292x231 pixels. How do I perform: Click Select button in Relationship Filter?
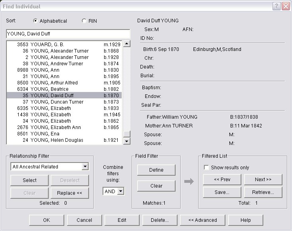coord(30,180)
